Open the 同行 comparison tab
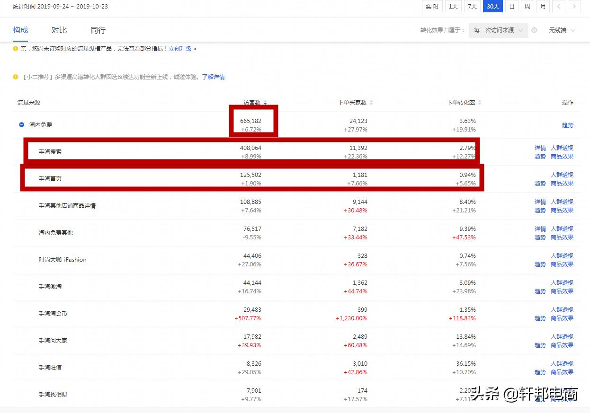The width and height of the screenshot is (590, 413). point(97,29)
